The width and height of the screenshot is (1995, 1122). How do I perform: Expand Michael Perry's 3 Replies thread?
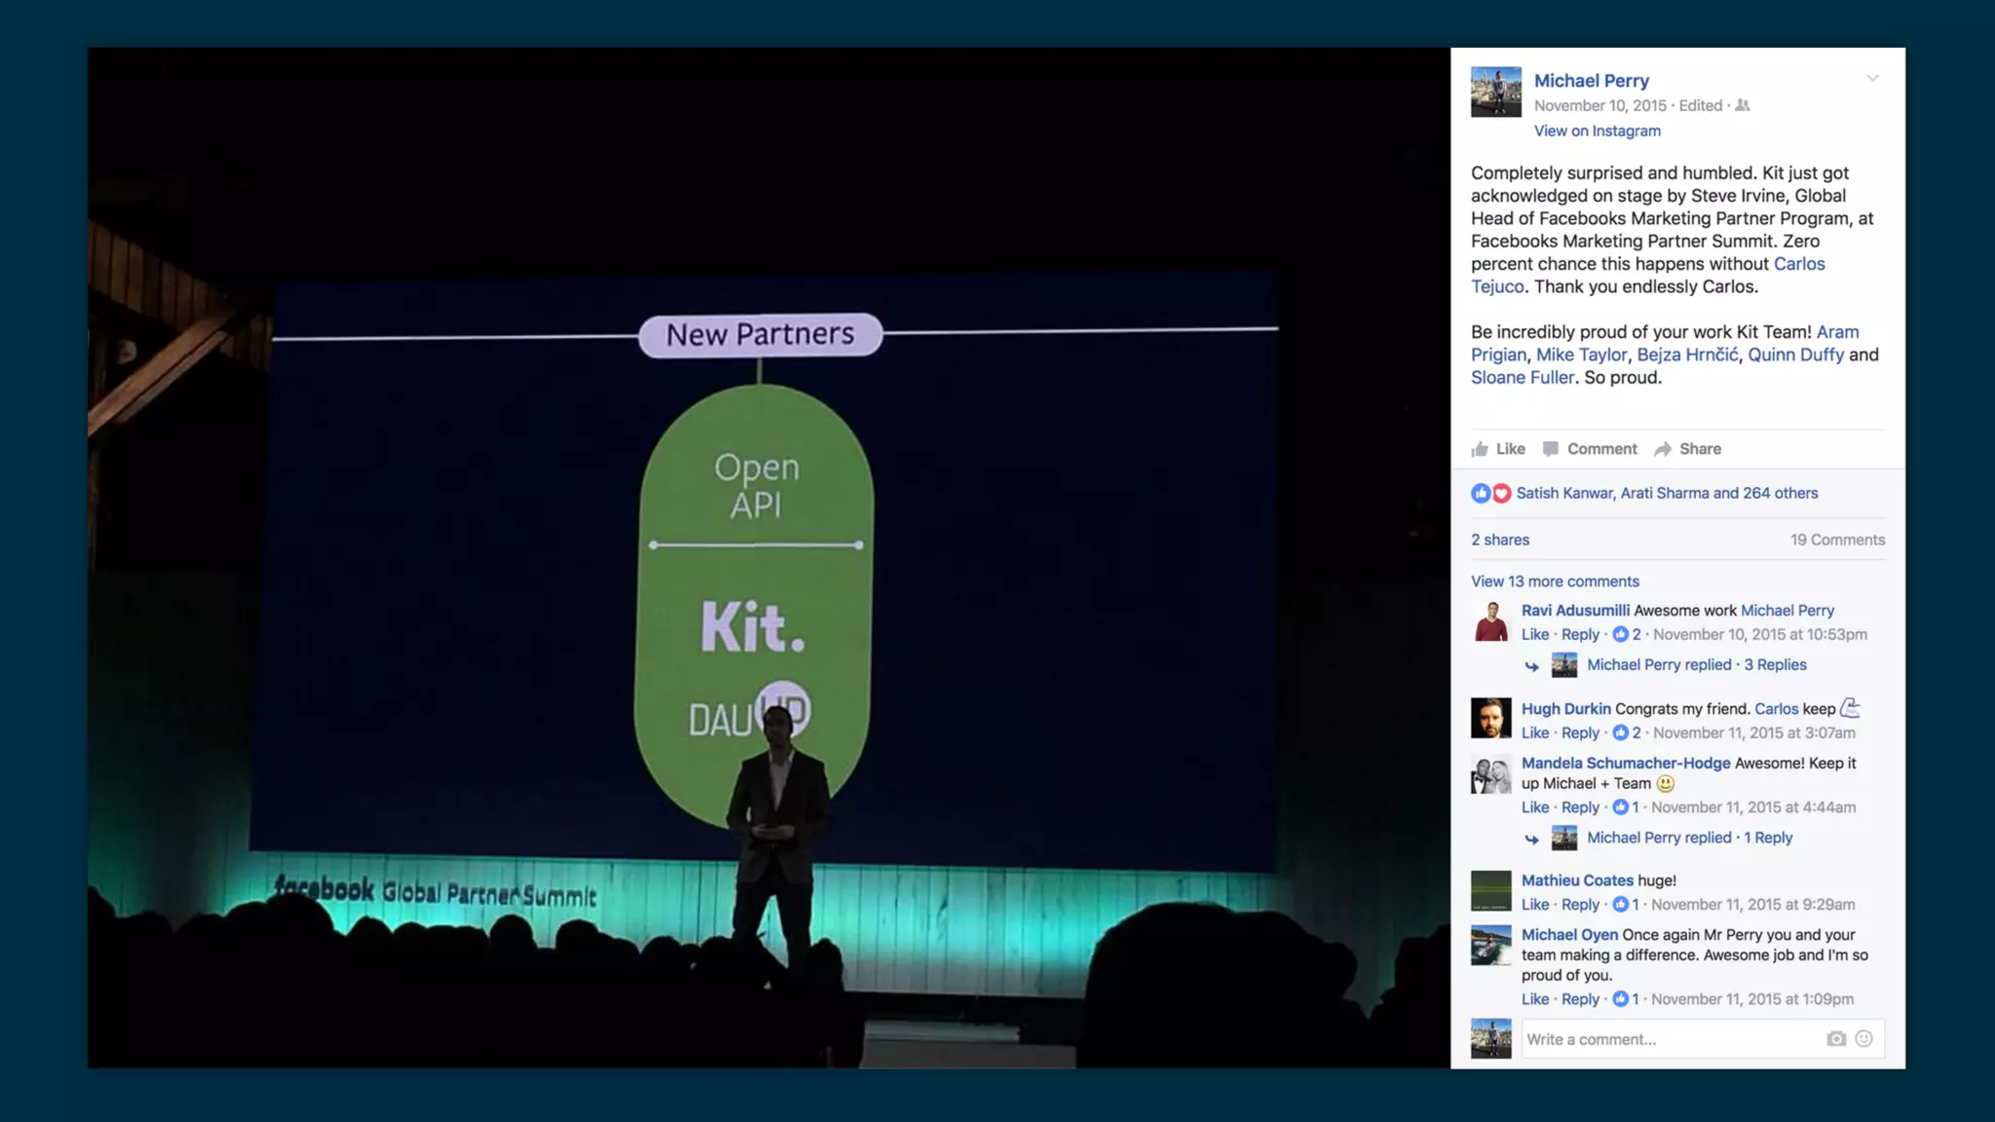[x=1774, y=665]
